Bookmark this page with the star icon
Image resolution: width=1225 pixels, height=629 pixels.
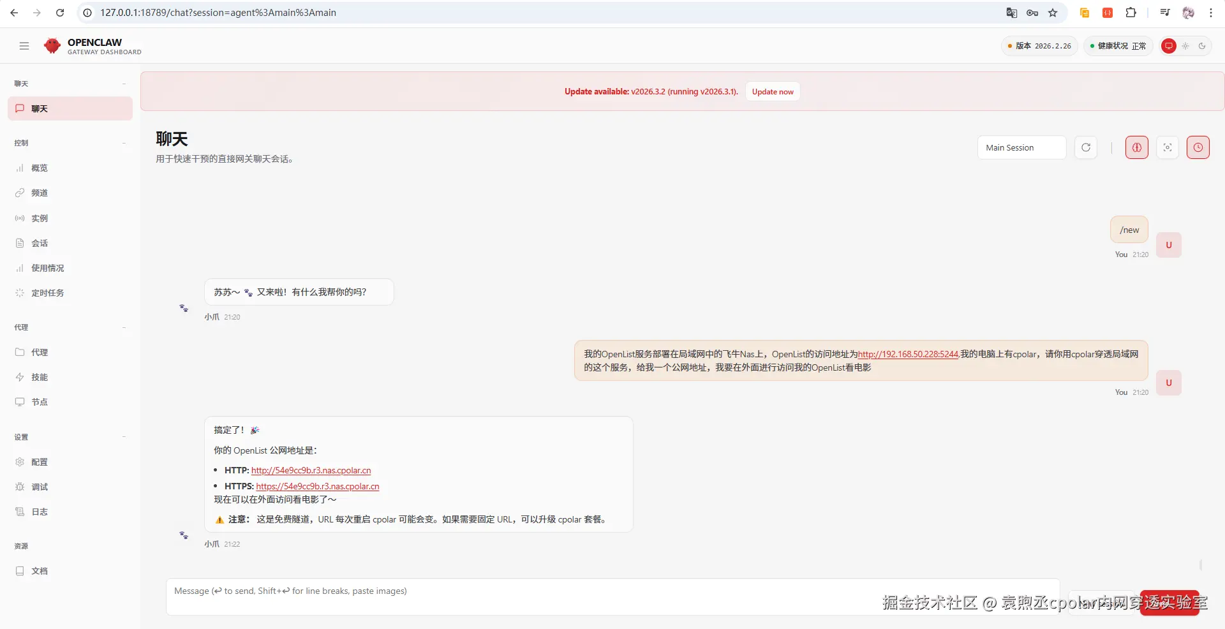point(1053,13)
